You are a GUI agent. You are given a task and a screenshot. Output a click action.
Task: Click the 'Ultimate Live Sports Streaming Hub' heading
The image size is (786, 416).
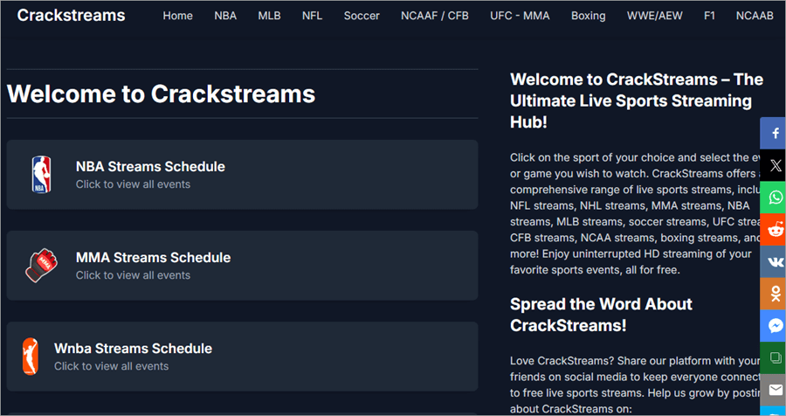click(636, 101)
